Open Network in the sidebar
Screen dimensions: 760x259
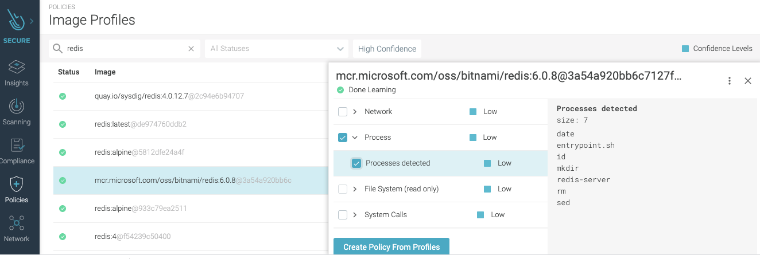(x=17, y=229)
